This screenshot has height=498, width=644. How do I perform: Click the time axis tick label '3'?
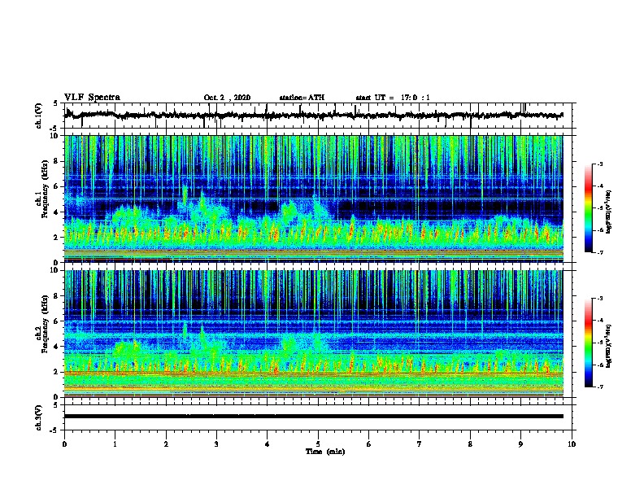[216, 444]
